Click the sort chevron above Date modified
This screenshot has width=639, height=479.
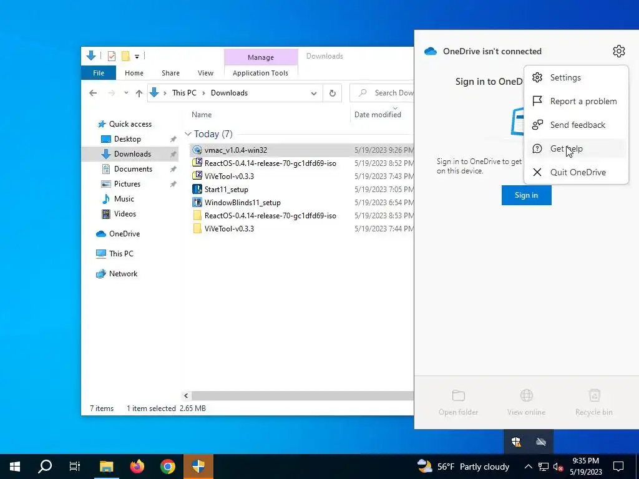point(395,108)
